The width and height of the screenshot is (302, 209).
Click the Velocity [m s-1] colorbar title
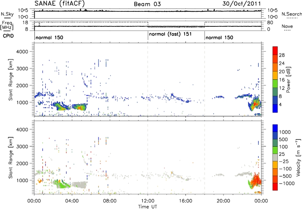coord(298,157)
